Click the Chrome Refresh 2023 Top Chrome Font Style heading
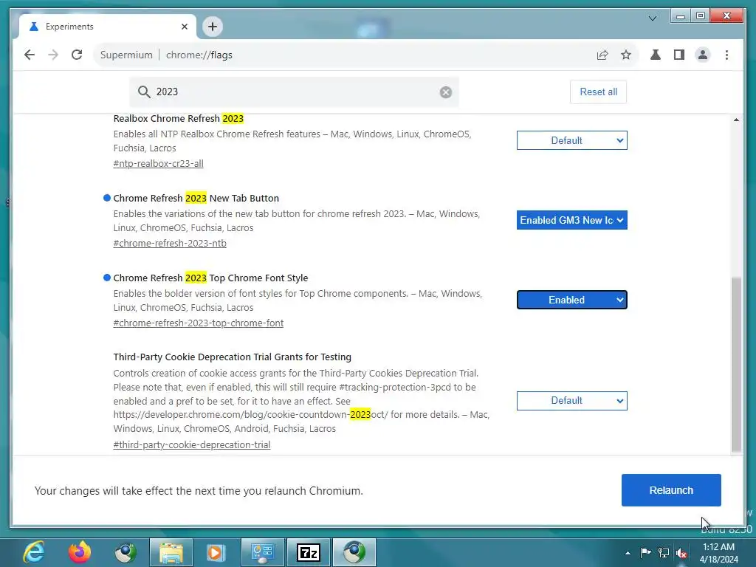The width and height of the screenshot is (756, 567). [210, 278]
